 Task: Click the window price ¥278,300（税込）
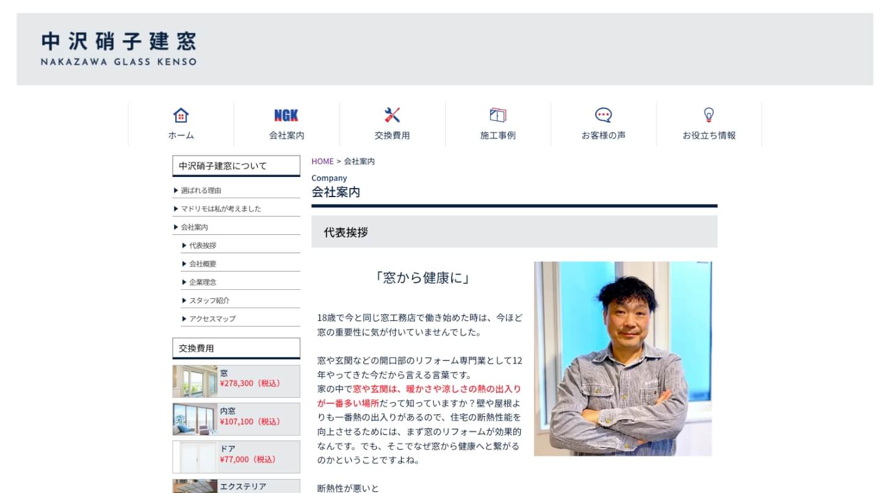click(250, 383)
